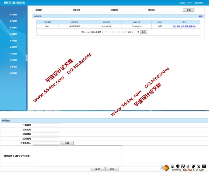Click the next page pagination link

(118, 32)
